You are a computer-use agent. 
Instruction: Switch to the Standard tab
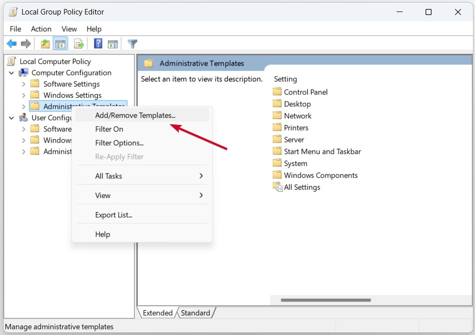(x=195, y=312)
